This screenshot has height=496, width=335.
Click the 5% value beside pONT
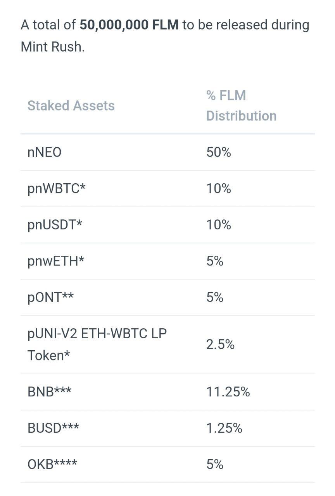click(x=215, y=298)
